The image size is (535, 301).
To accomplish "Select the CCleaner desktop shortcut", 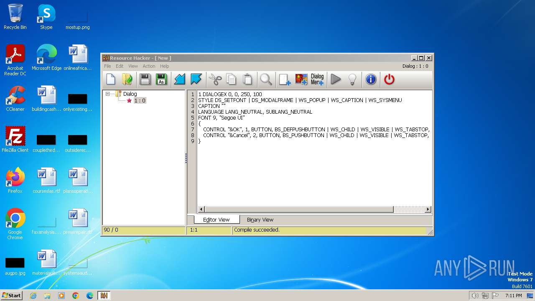I will click(x=15, y=99).
